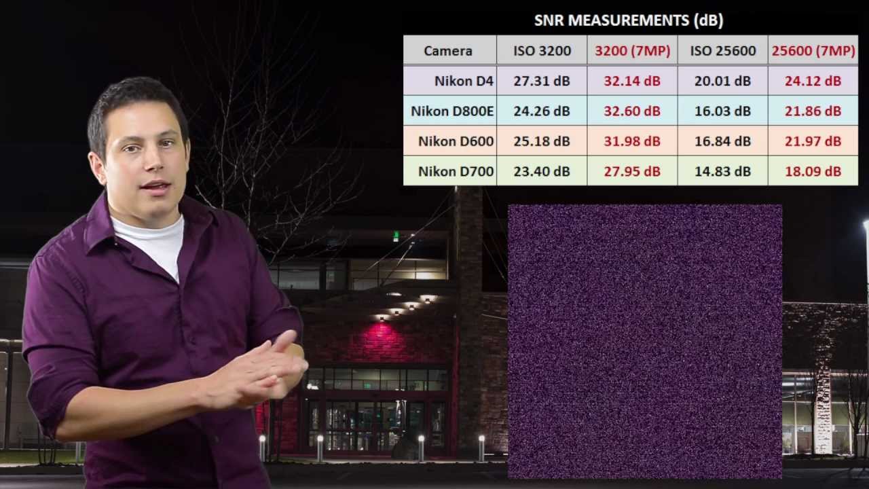Click the "20.01 dB" cell
This screenshot has width=869, height=489.
(x=722, y=81)
